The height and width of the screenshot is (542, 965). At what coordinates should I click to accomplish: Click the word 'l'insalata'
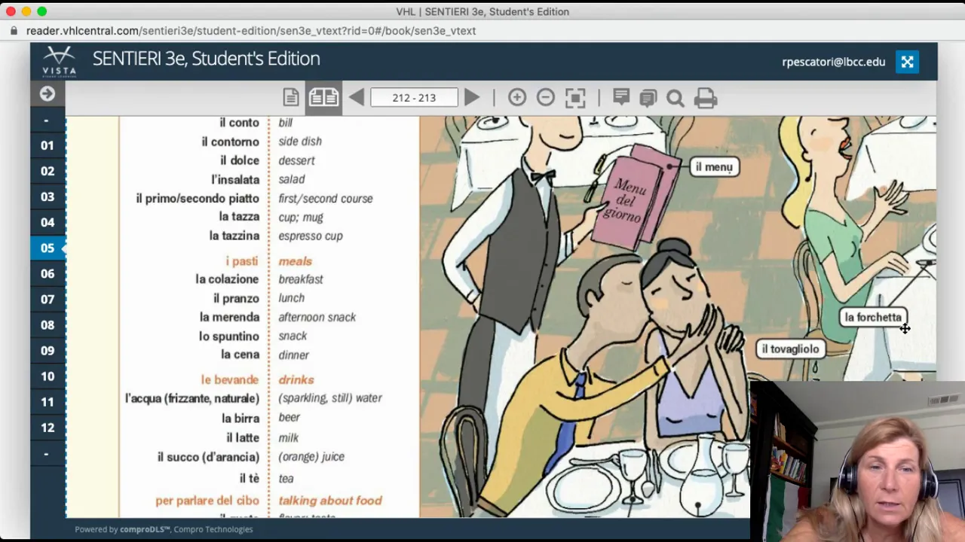(235, 179)
